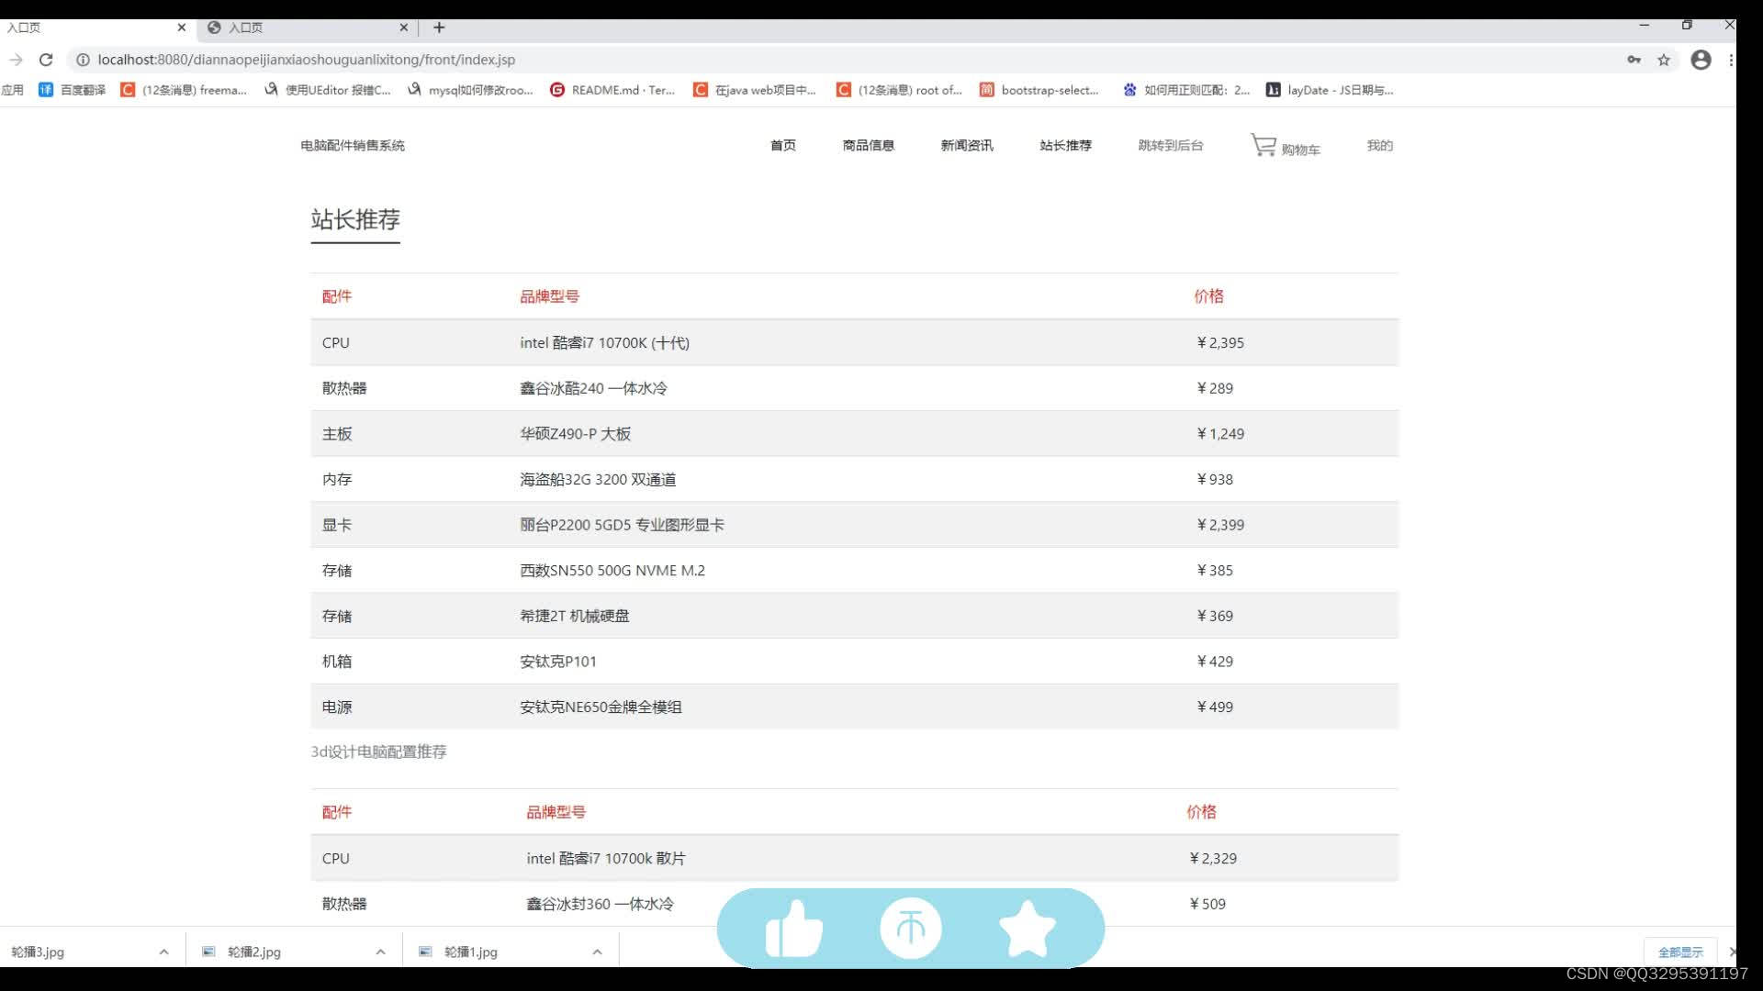Select the 安钛克P101 cell
The width and height of the screenshot is (1763, 991).
(x=558, y=662)
